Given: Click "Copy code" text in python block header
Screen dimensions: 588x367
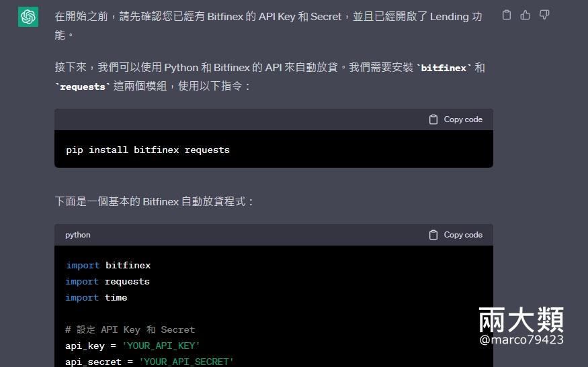Looking at the screenshot, I should pos(463,235).
